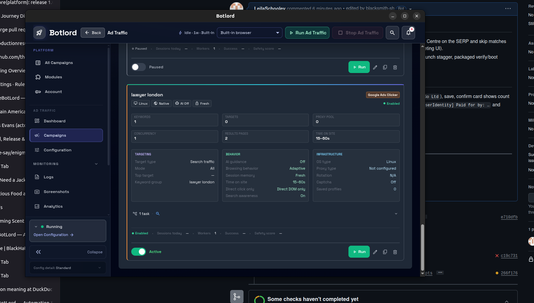Open commit 266f176 on GitHub

[509, 273]
